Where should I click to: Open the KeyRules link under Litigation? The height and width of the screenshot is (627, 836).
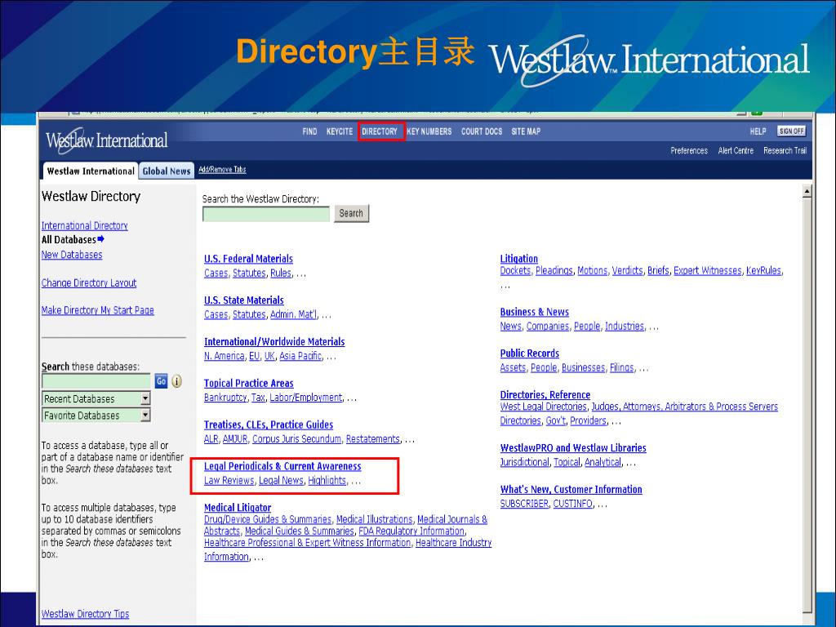point(763,271)
